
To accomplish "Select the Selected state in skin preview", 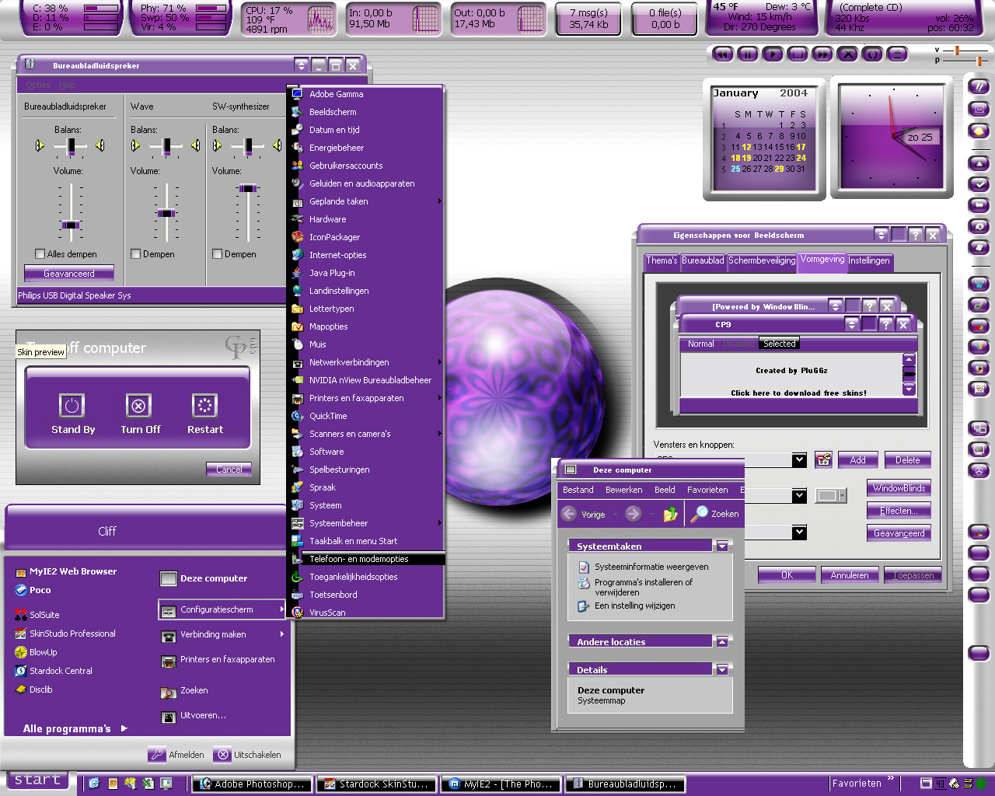I will pyautogui.click(x=779, y=344).
